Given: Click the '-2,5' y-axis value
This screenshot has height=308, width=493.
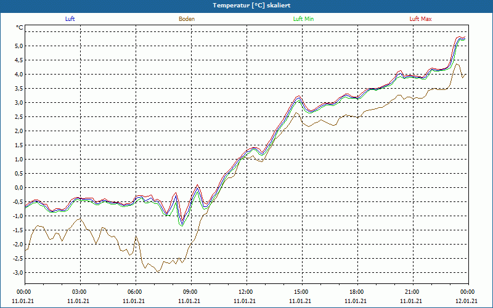Looking at the screenshot, I should coord(18,258).
